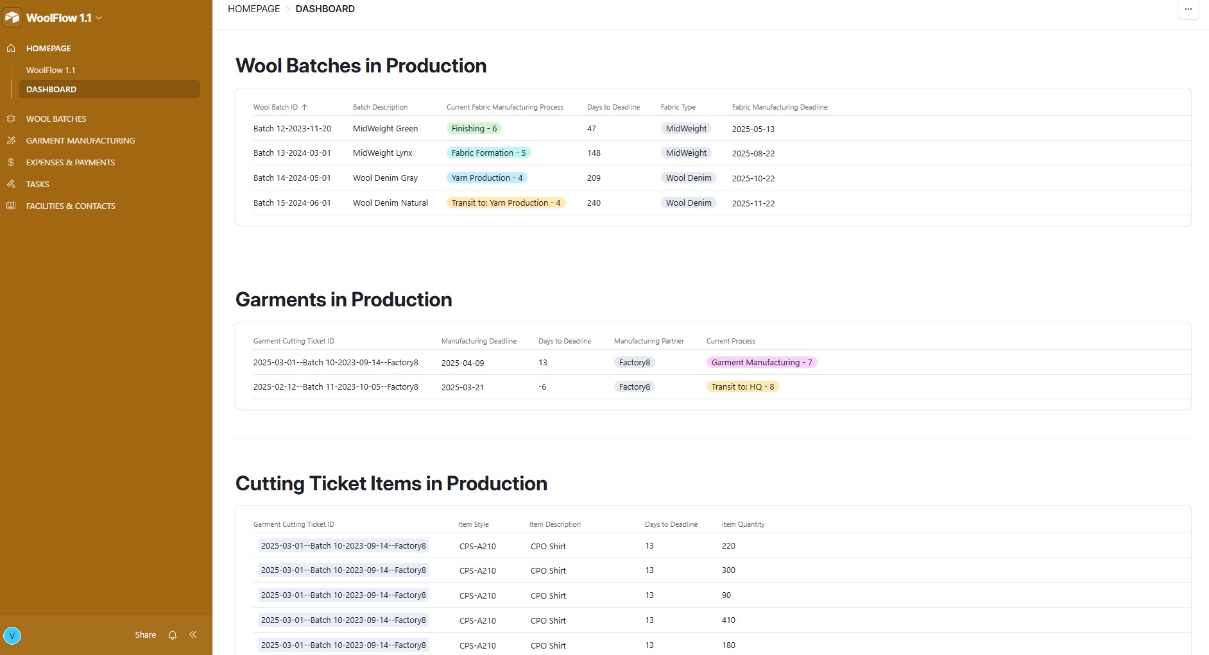
Task: Open the three-dots more options menu
Action: point(1188,9)
